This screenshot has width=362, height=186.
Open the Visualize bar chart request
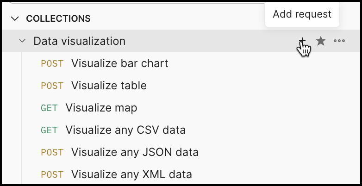[x=119, y=63]
